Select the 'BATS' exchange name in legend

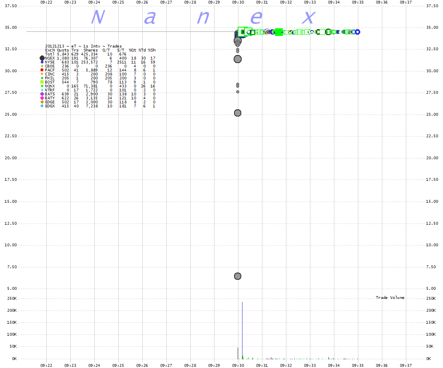point(50,94)
